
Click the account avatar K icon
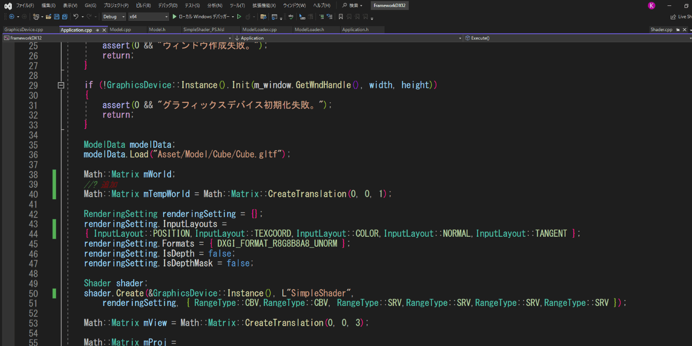click(651, 5)
